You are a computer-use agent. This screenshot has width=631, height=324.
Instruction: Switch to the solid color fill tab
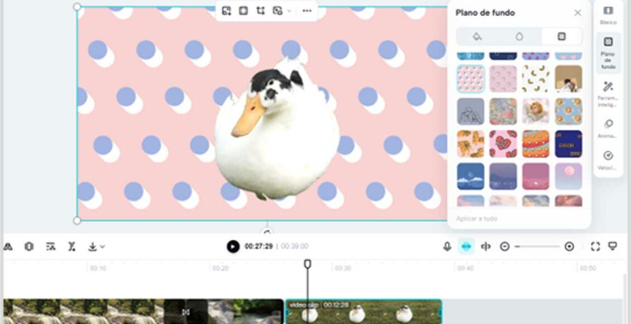pyautogui.click(x=477, y=36)
